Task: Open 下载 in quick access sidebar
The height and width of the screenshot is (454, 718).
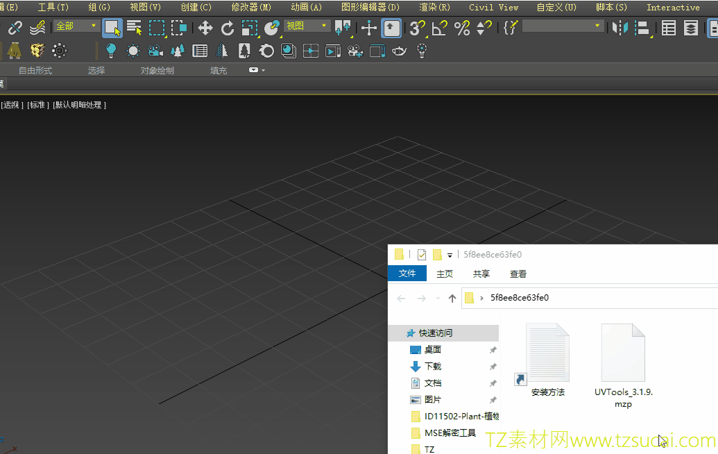Action: [x=433, y=366]
